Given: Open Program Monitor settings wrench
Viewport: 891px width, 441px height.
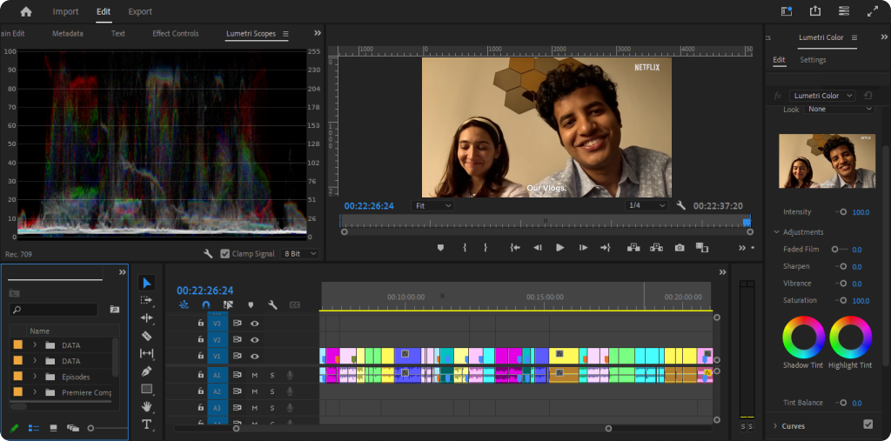Looking at the screenshot, I should 680,206.
